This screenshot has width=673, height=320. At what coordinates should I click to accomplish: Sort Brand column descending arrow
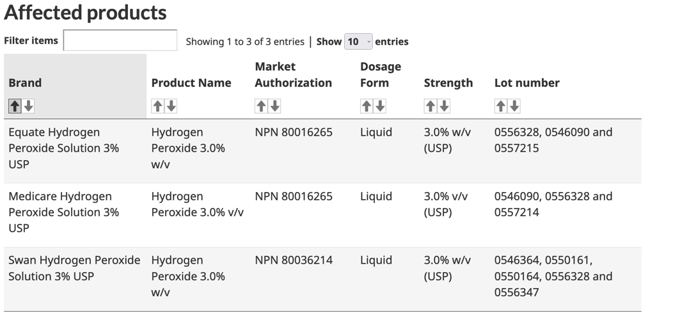click(x=29, y=106)
